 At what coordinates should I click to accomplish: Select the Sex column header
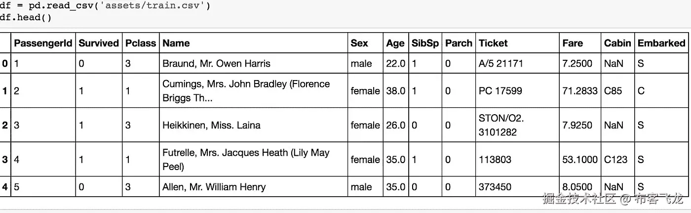[x=359, y=43]
